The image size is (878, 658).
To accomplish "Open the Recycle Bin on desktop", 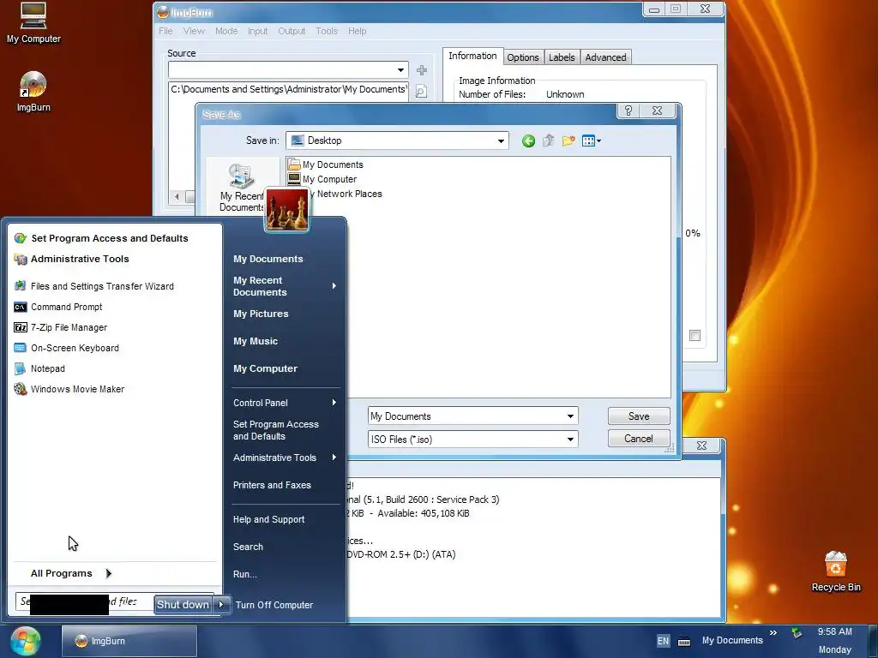I will pos(835,571).
